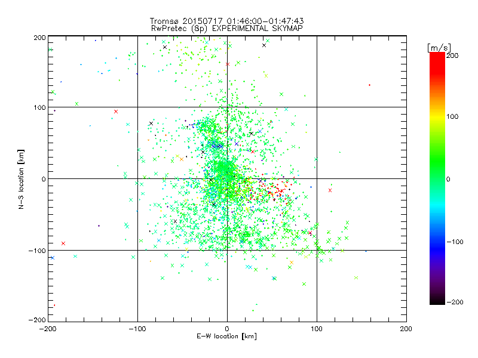Click the N-S axis tick label "100"
This screenshot has height=358, width=478.
(40, 107)
